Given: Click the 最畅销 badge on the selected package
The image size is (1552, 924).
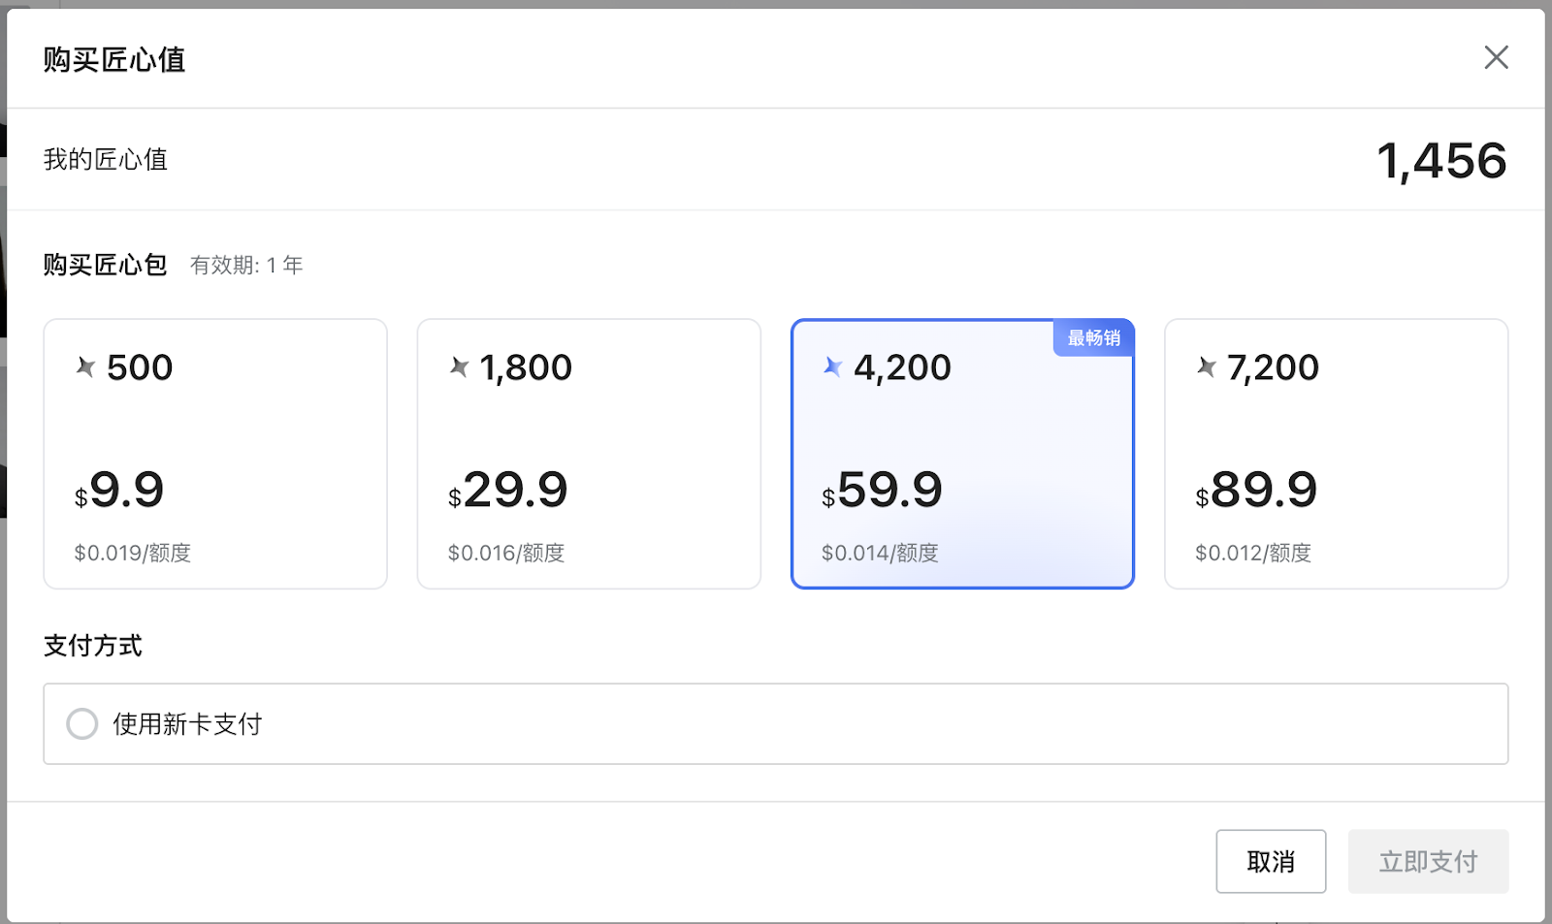Looking at the screenshot, I should 1093,338.
